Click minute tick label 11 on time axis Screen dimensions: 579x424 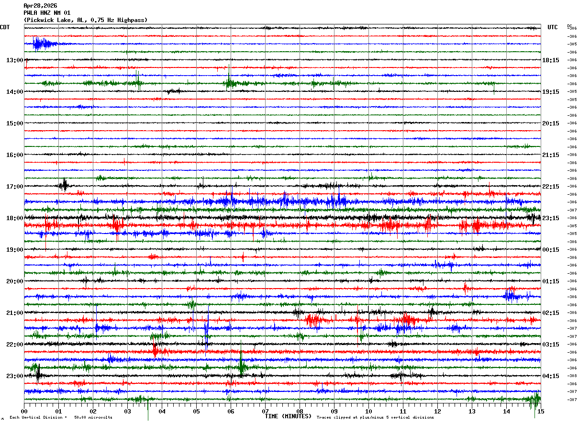(x=403, y=412)
